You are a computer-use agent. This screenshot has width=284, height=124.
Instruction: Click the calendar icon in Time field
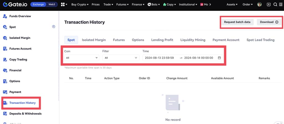pos(219,58)
